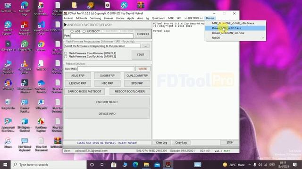
Task: Show hidden system tray icons
Action: [x=250, y=165]
